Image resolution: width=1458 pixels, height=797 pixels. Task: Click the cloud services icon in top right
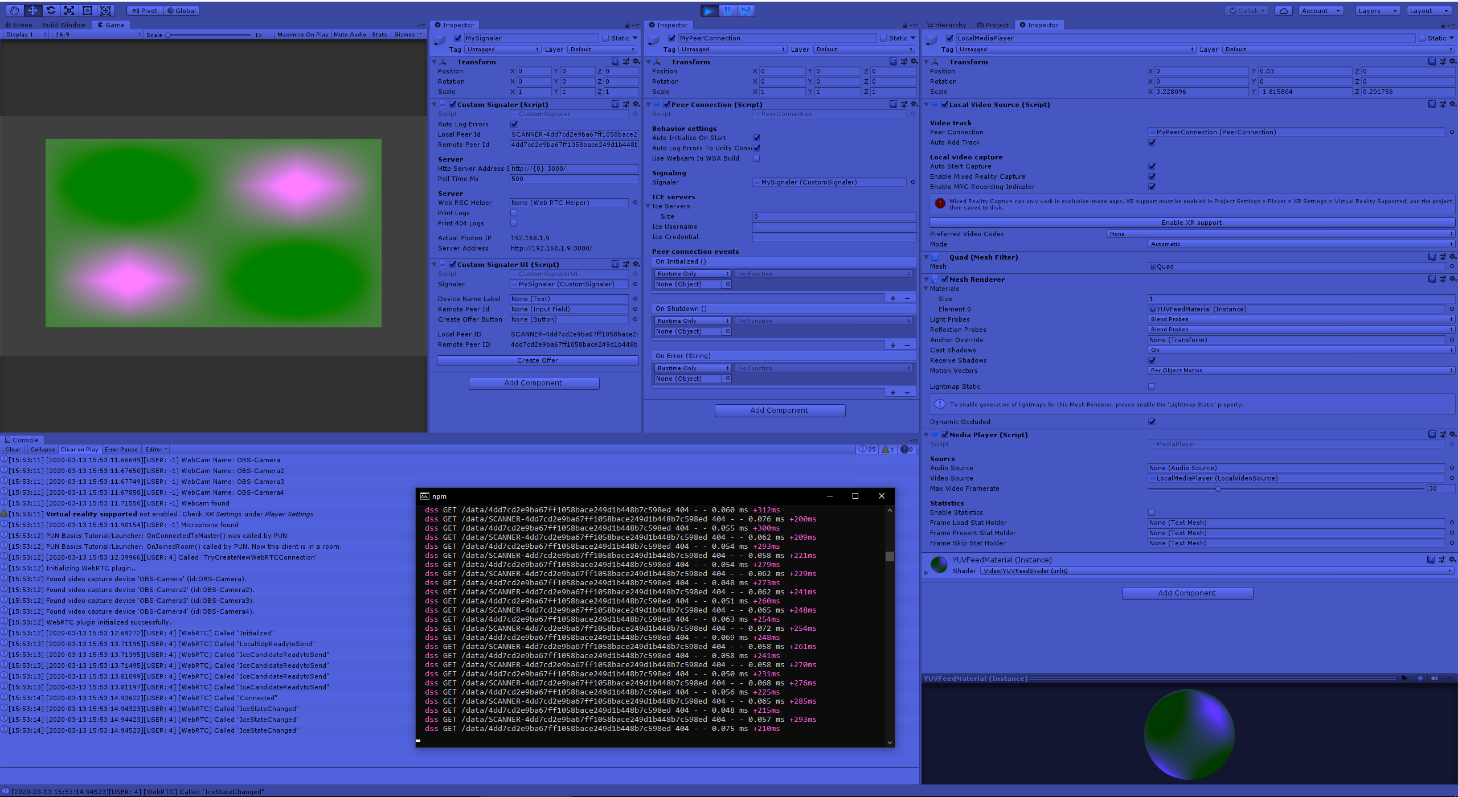(x=1283, y=10)
